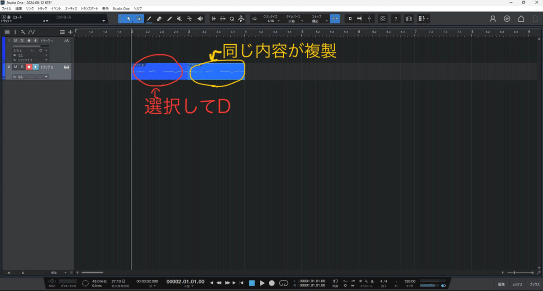Select the Listen tool speaker icon
Viewport: 543px width, 291px height.
200,19
